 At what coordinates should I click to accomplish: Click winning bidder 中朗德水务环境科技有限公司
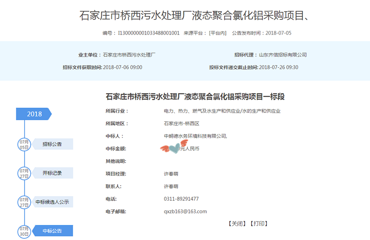tap(195, 136)
